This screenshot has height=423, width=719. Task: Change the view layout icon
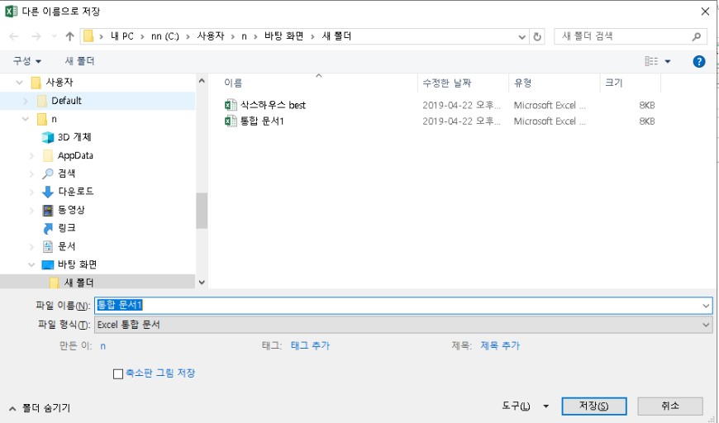[651, 61]
